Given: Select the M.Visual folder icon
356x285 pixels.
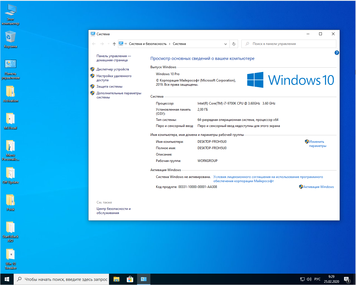Looking at the screenshot, I should coord(11,121).
